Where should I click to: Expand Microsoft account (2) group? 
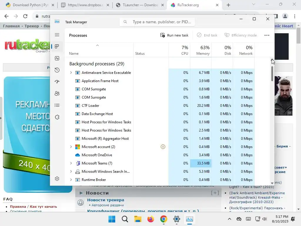coord(71,147)
